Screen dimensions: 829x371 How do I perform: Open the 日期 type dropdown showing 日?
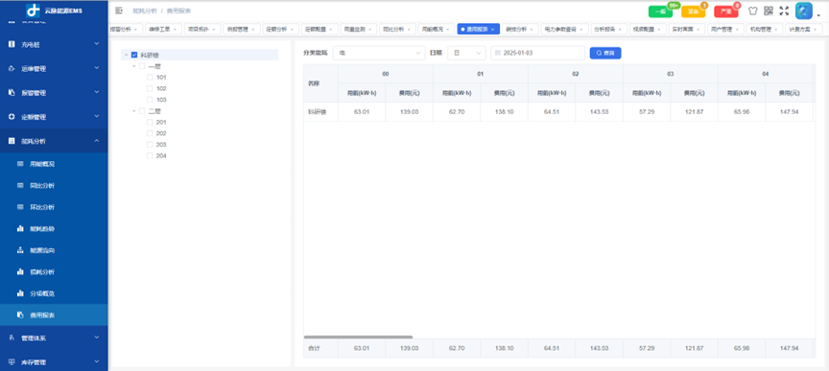pos(466,53)
